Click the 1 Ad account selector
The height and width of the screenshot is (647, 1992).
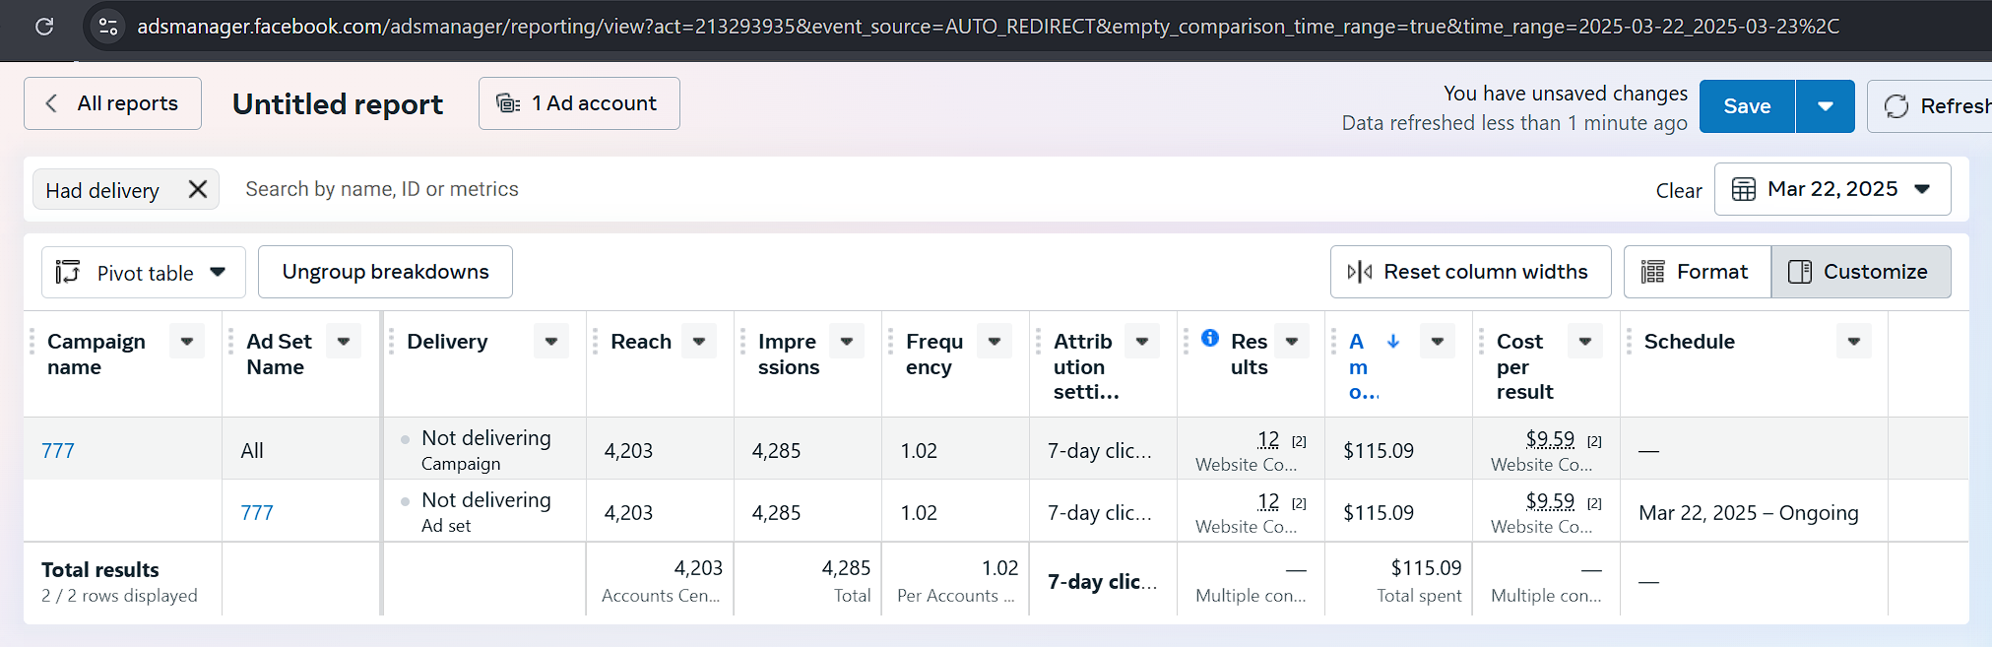click(x=579, y=103)
